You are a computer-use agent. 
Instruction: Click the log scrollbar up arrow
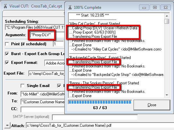click(167, 16)
